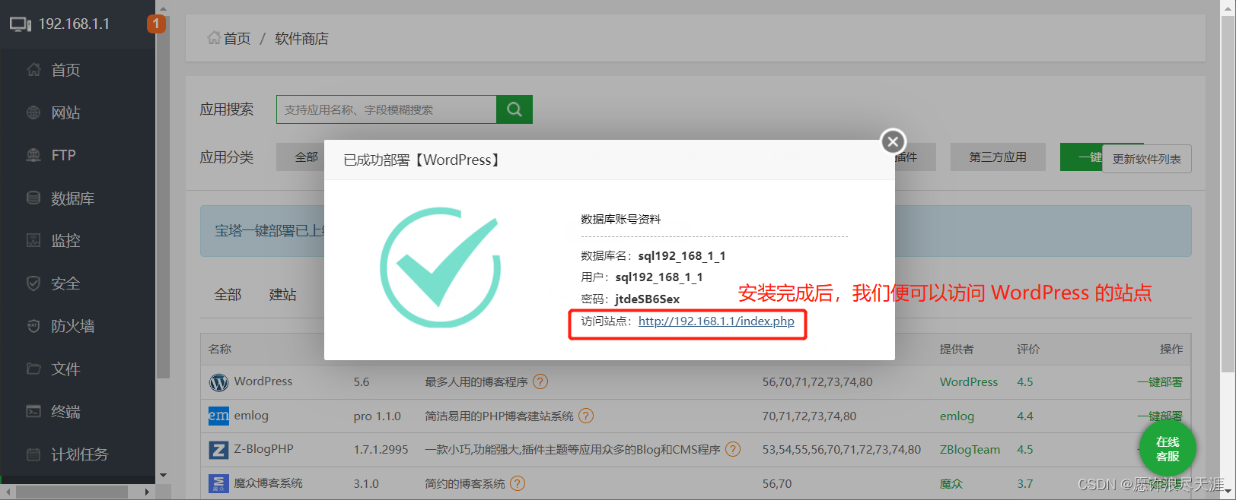
Task: Click the monitor icon for 监控
Action: (33, 240)
